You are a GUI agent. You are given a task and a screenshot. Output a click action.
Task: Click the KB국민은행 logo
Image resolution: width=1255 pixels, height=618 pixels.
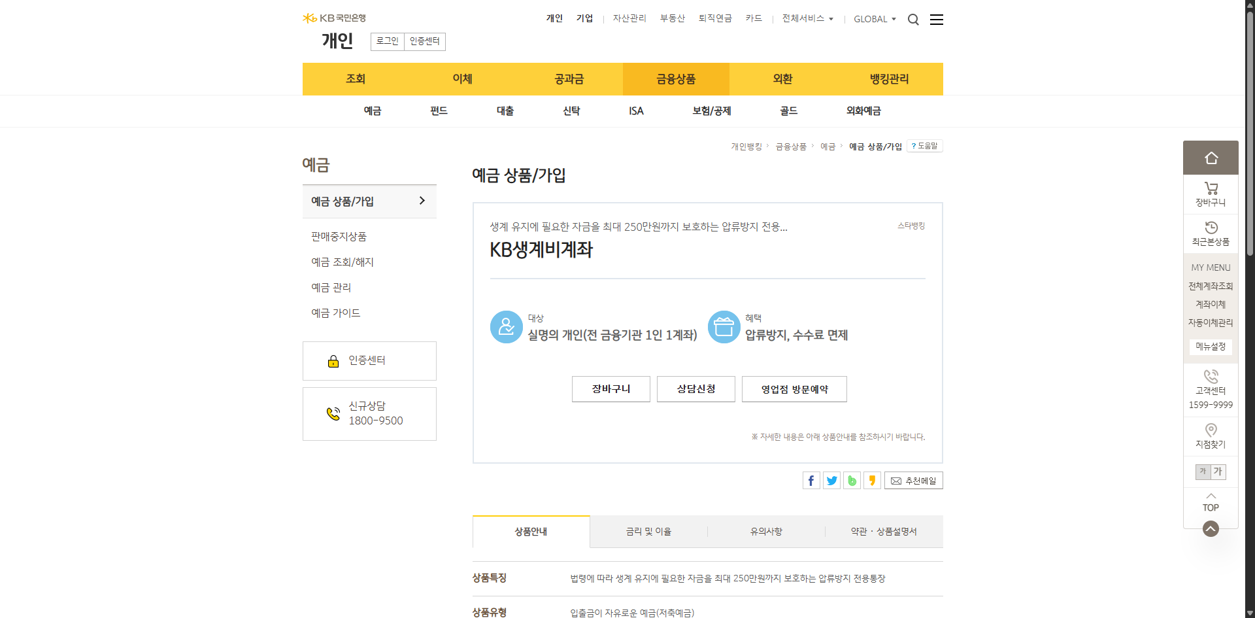(334, 18)
